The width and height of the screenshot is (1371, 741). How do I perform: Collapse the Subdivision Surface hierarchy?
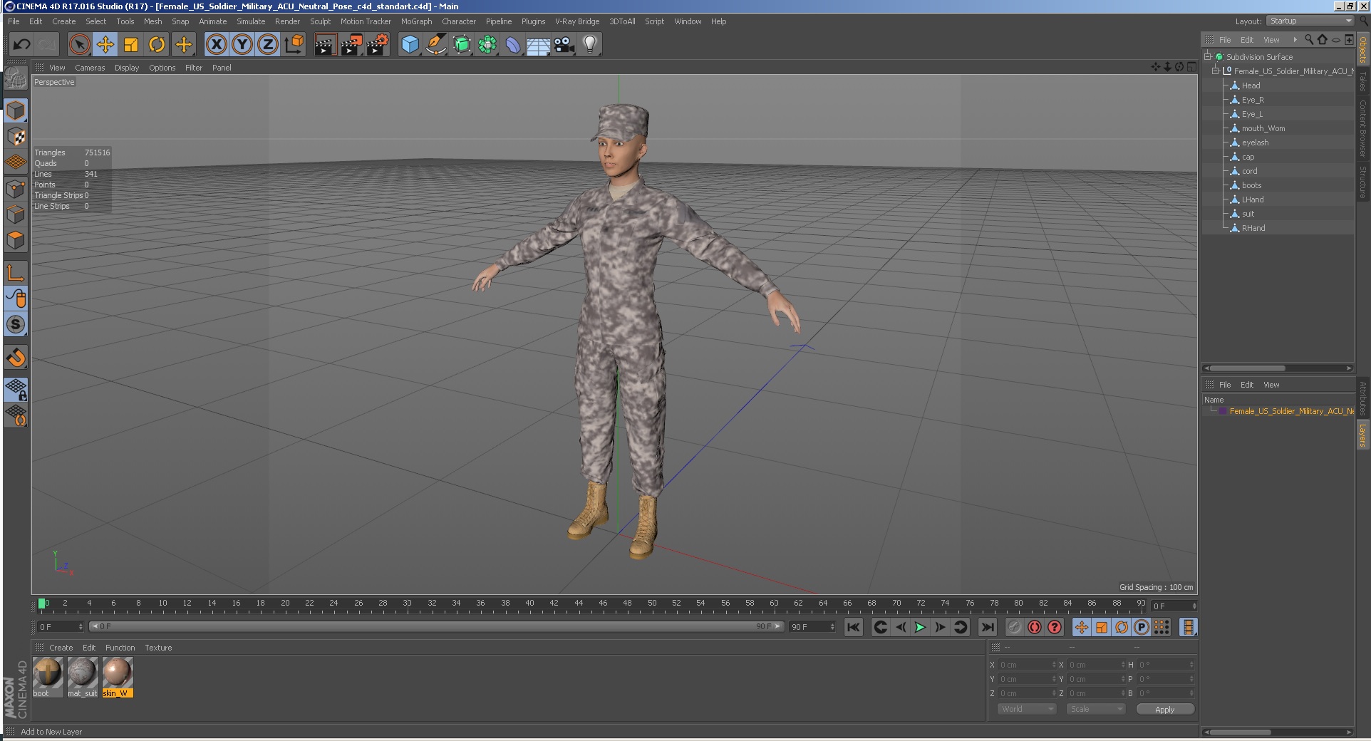coord(1208,56)
